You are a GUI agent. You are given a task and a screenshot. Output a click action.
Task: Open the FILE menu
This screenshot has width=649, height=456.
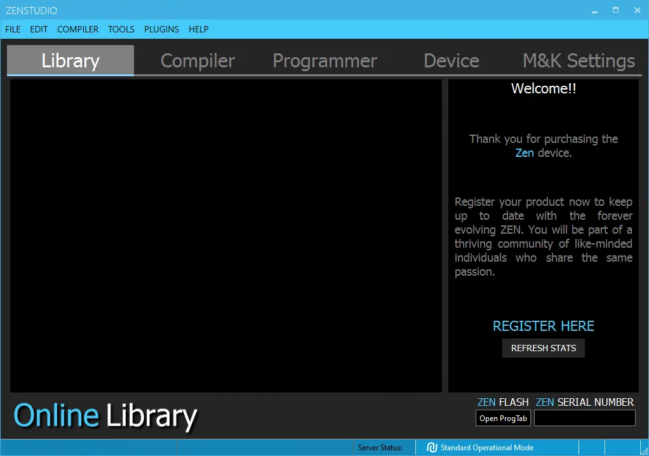[13, 29]
